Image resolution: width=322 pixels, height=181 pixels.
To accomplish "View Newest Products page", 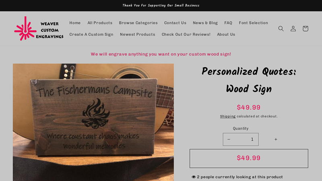I will (138, 34).
